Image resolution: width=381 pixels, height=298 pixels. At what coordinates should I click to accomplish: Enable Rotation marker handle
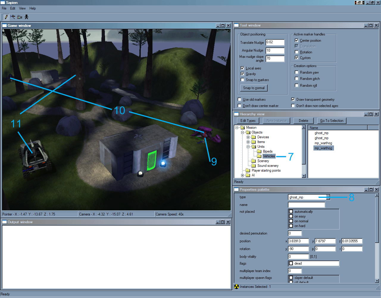(296, 52)
